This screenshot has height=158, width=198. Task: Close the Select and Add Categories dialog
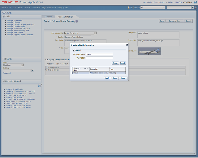point(127,45)
